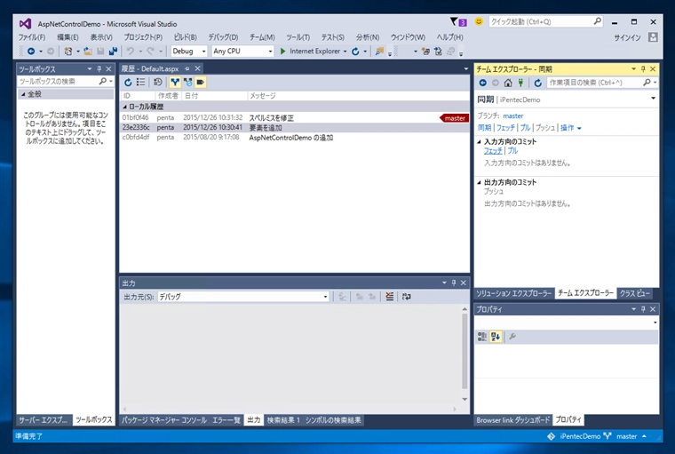Toggle word wrap in Output panel

point(407,297)
